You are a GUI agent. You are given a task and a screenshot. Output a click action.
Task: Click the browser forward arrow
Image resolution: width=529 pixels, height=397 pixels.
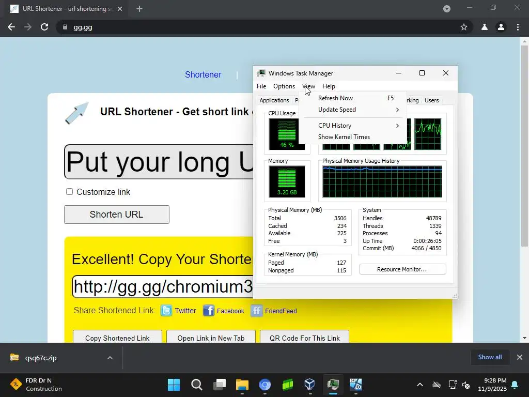(x=28, y=27)
